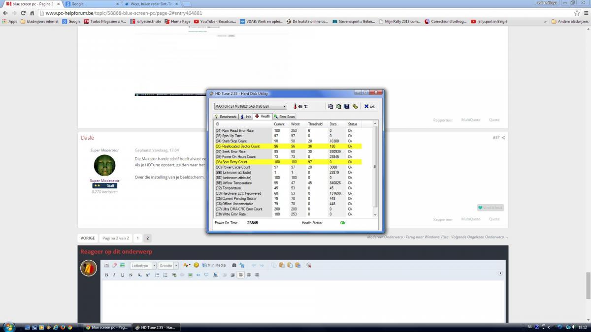Viewport: 591px width, 332px height.
Task: Open the Error Scan tab
Action: [284, 117]
